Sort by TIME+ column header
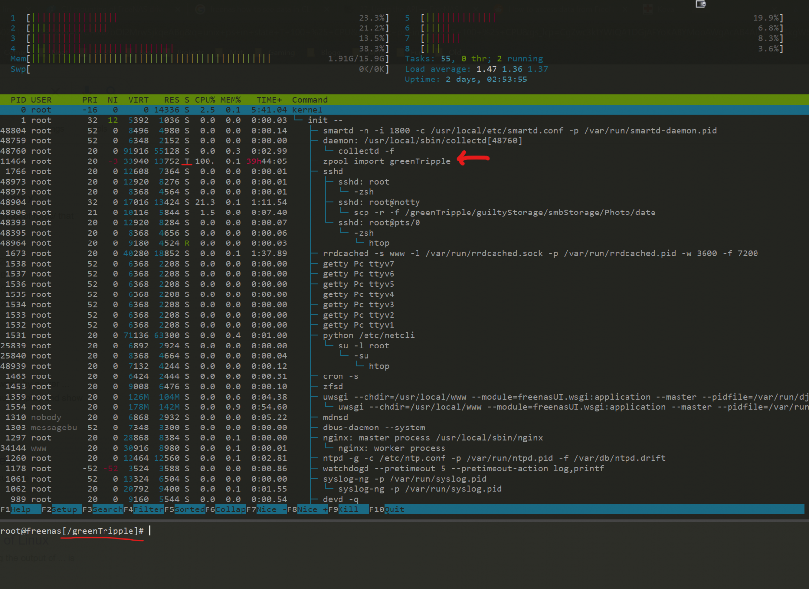The width and height of the screenshot is (809, 589). tap(269, 100)
